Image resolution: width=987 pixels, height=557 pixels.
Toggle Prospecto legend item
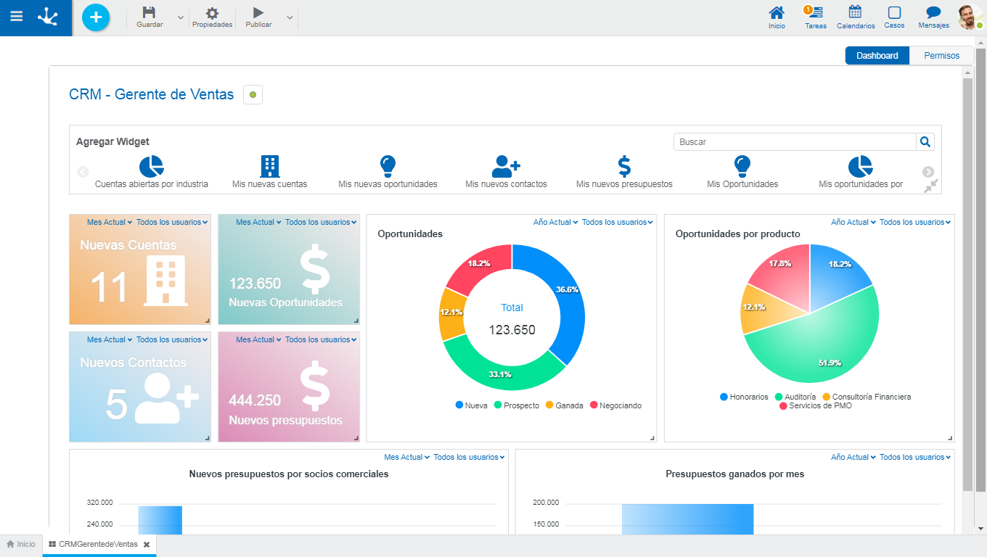click(517, 405)
